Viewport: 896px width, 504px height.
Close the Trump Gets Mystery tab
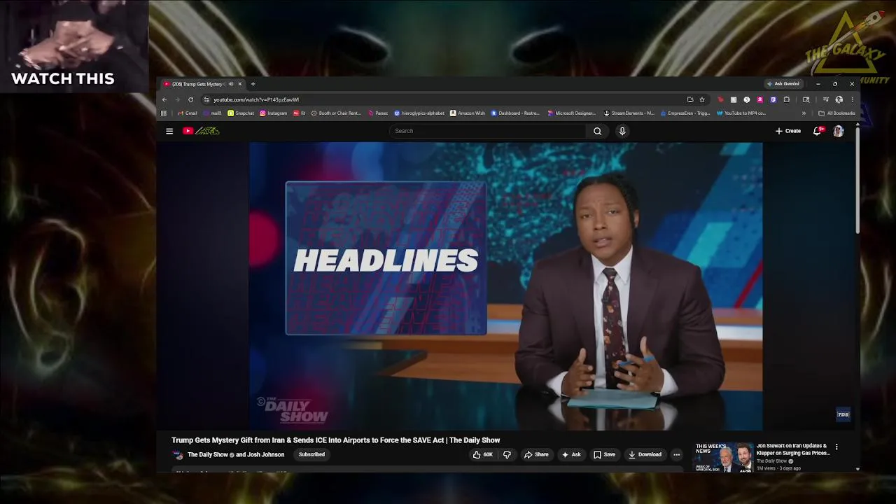(x=239, y=84)
